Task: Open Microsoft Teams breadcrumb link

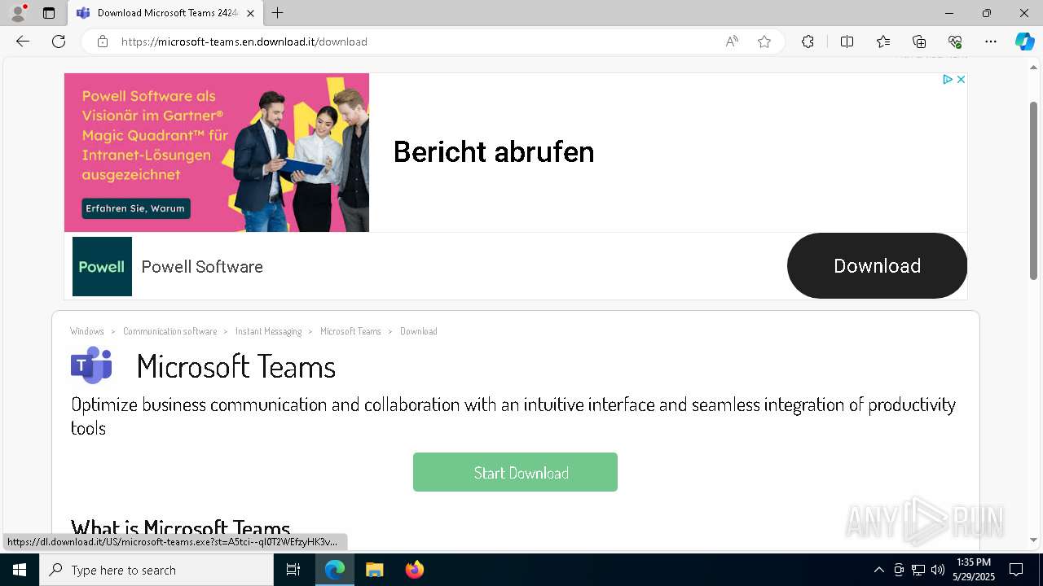Action: (x=350, y=331)
